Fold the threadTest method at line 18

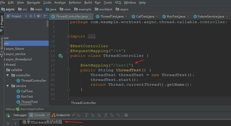(68, 70)
